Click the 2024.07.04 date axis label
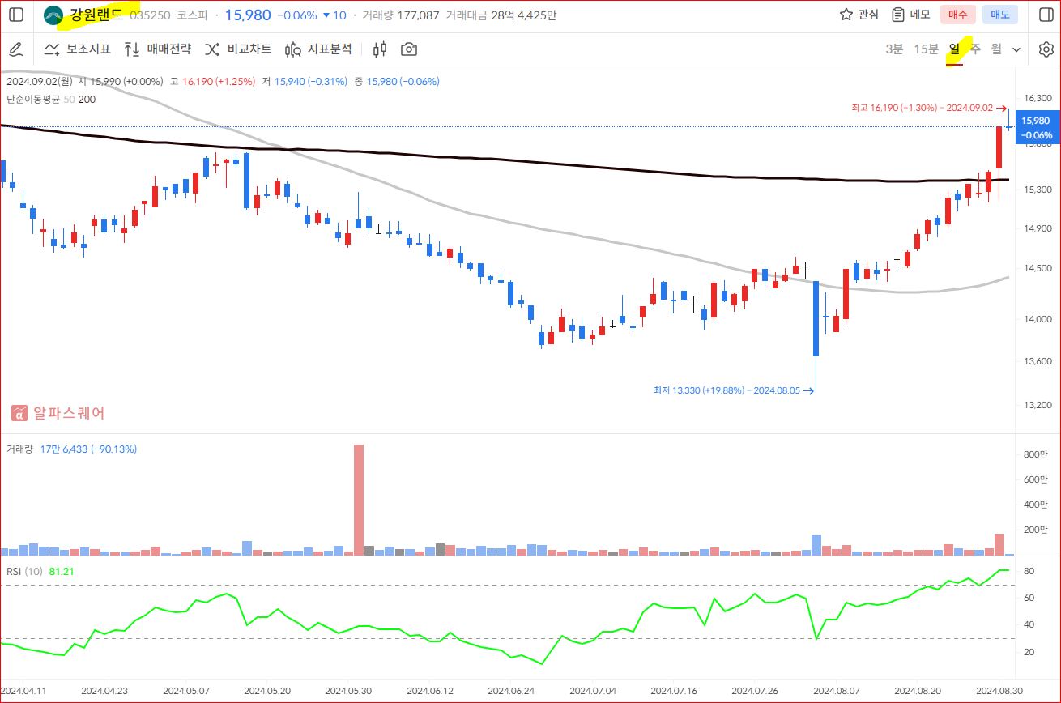 pyautogui.click(x=593, y=691)
